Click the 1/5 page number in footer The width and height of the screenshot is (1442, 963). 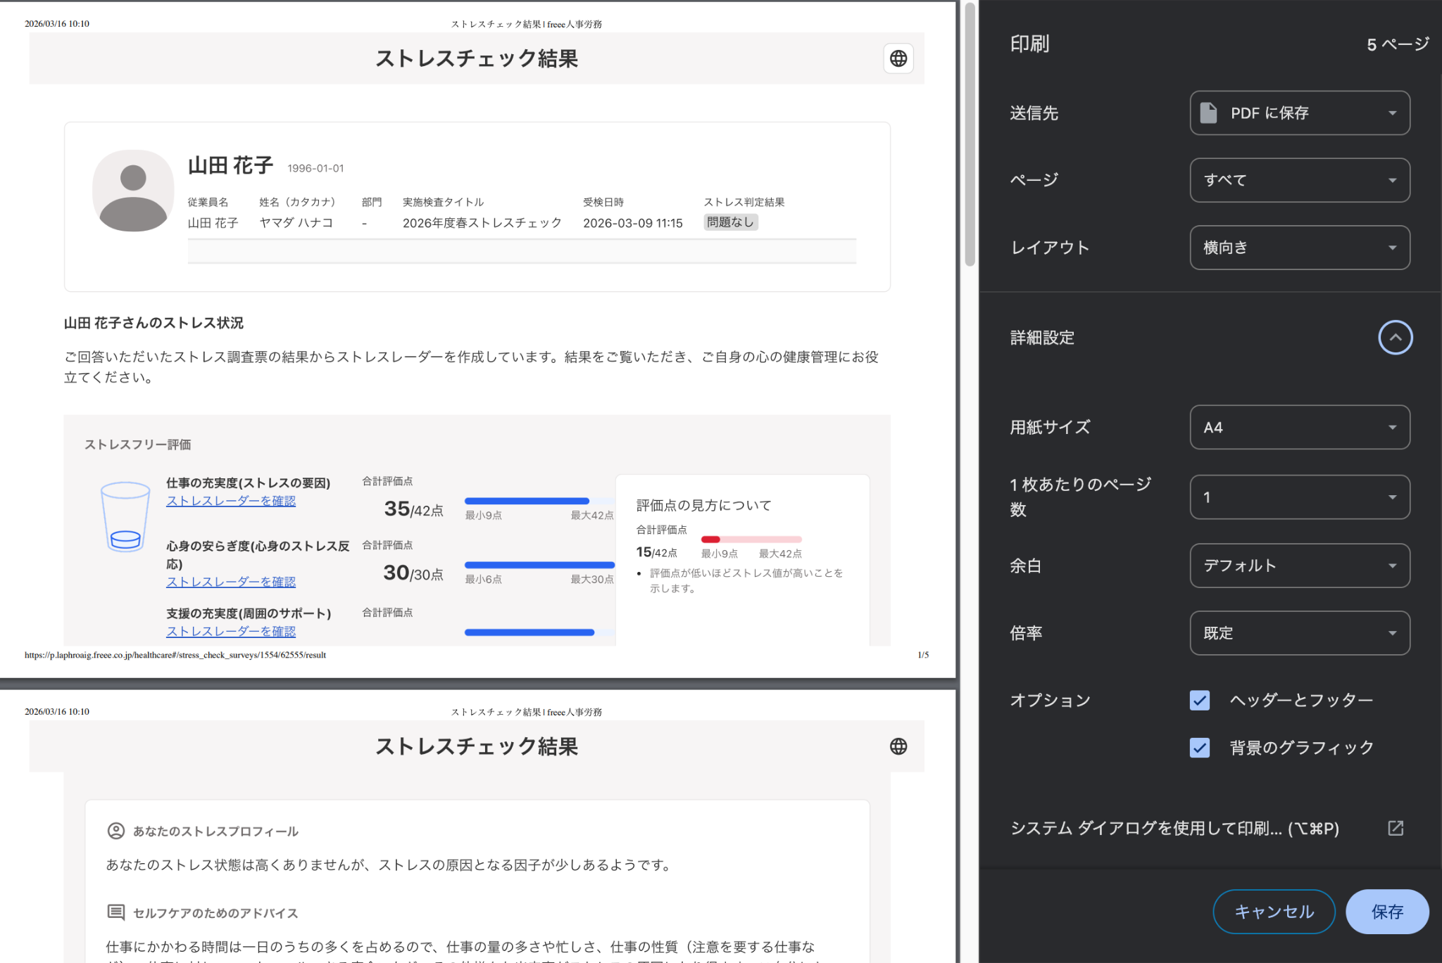(923, 655)
